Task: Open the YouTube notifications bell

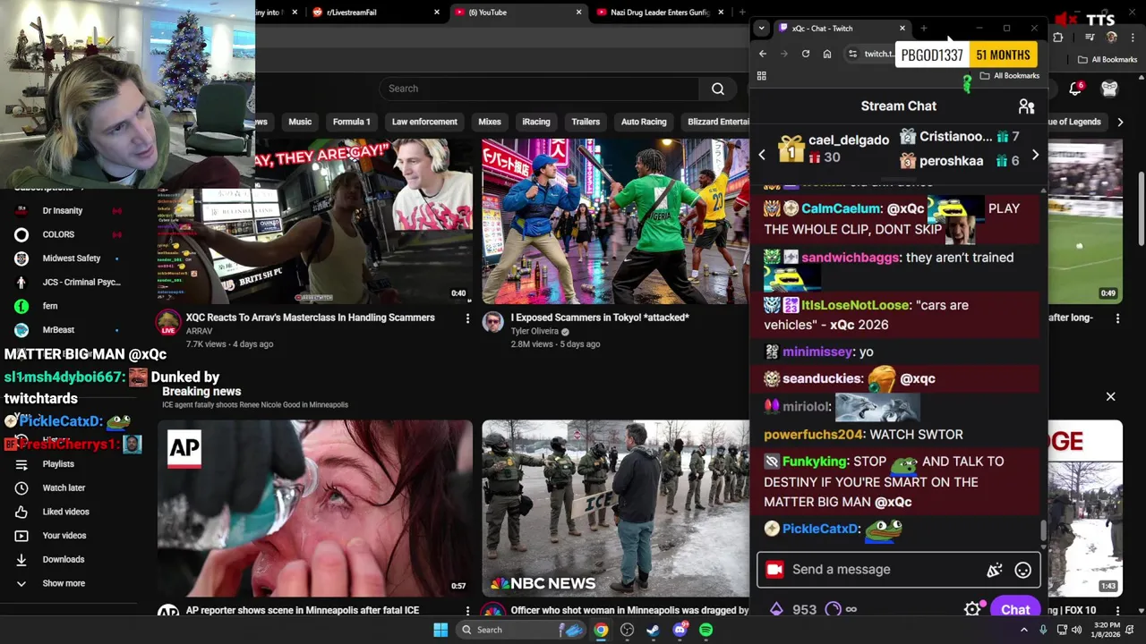Action: 1075,89
